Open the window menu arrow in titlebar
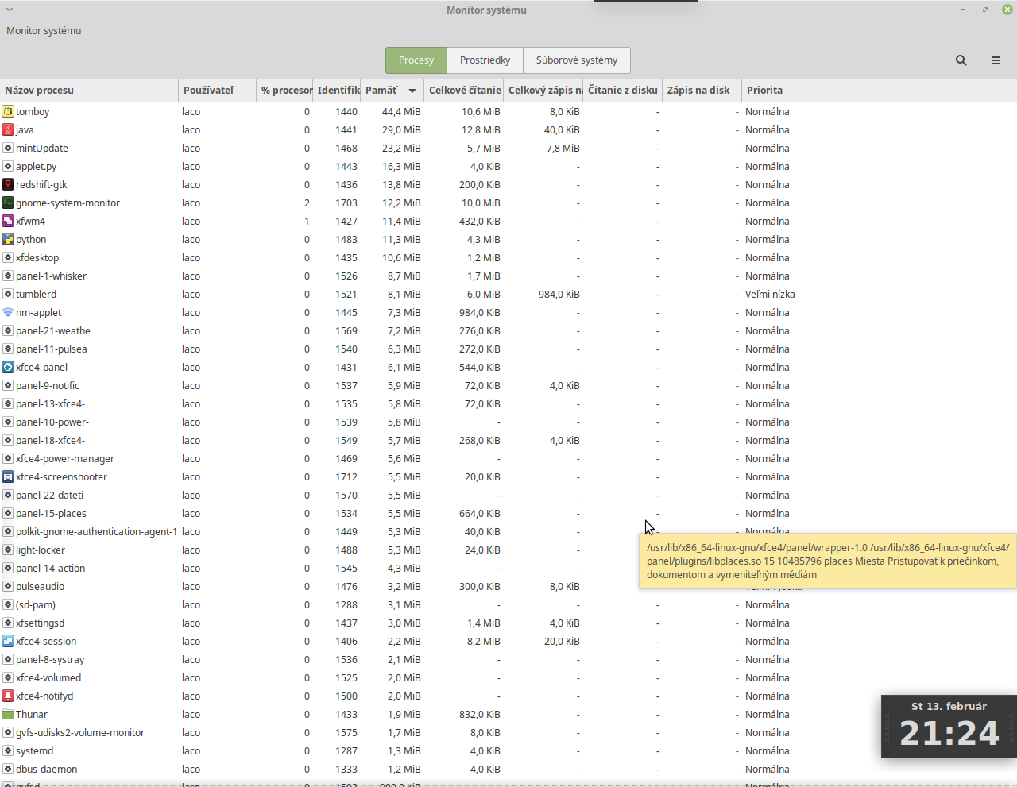 (10, 10)
